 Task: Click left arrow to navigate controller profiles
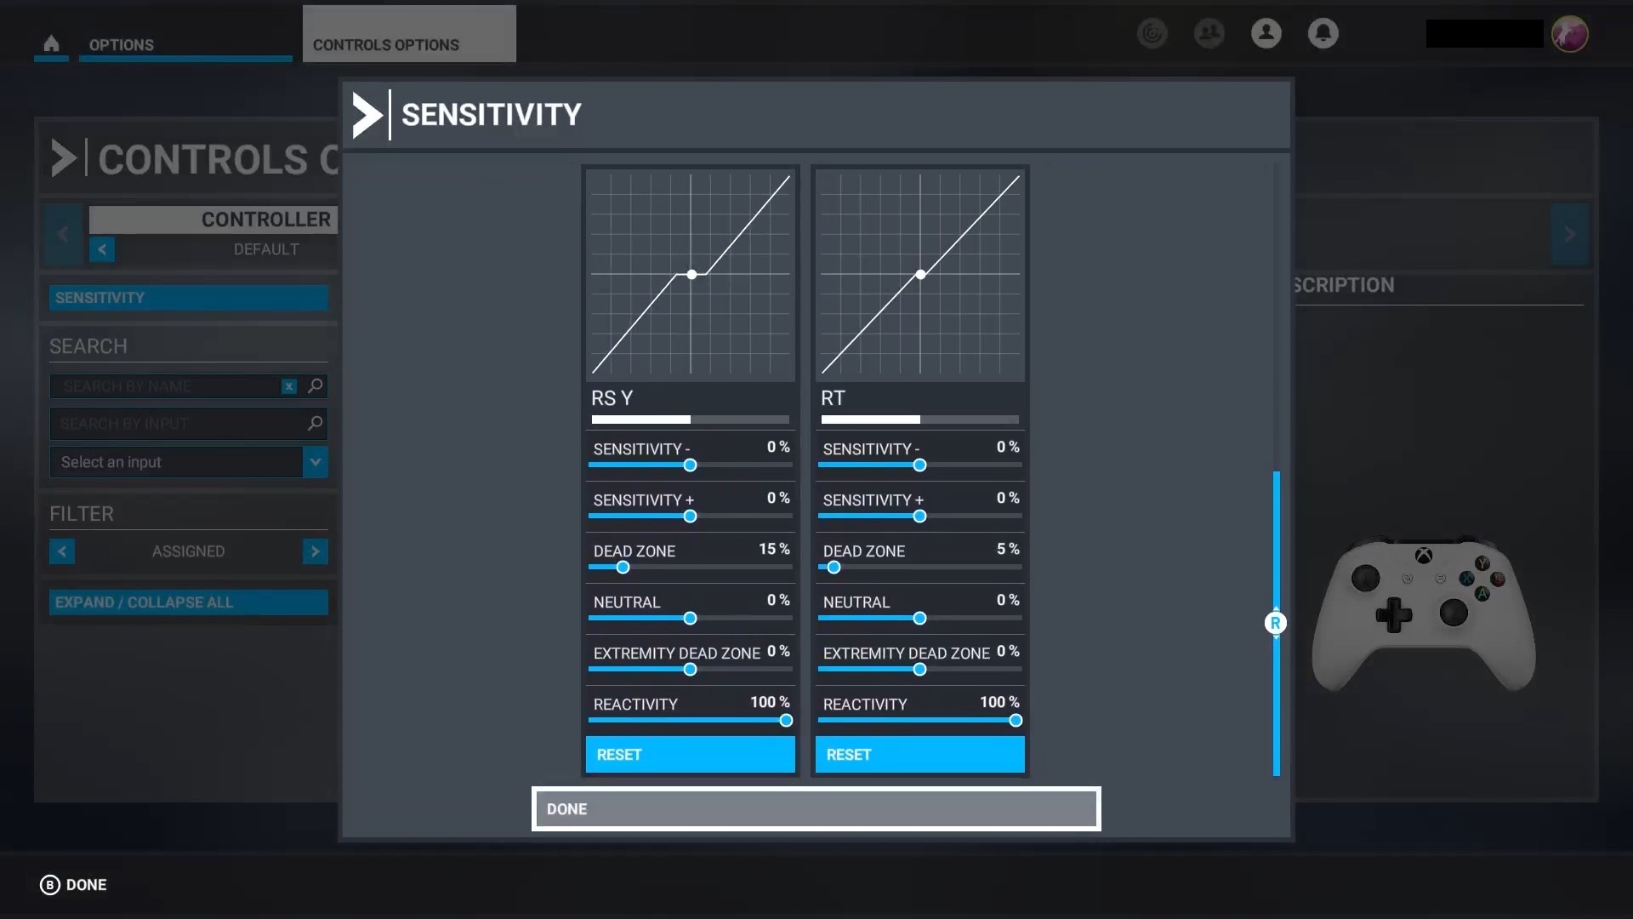(x=102, y=249)
